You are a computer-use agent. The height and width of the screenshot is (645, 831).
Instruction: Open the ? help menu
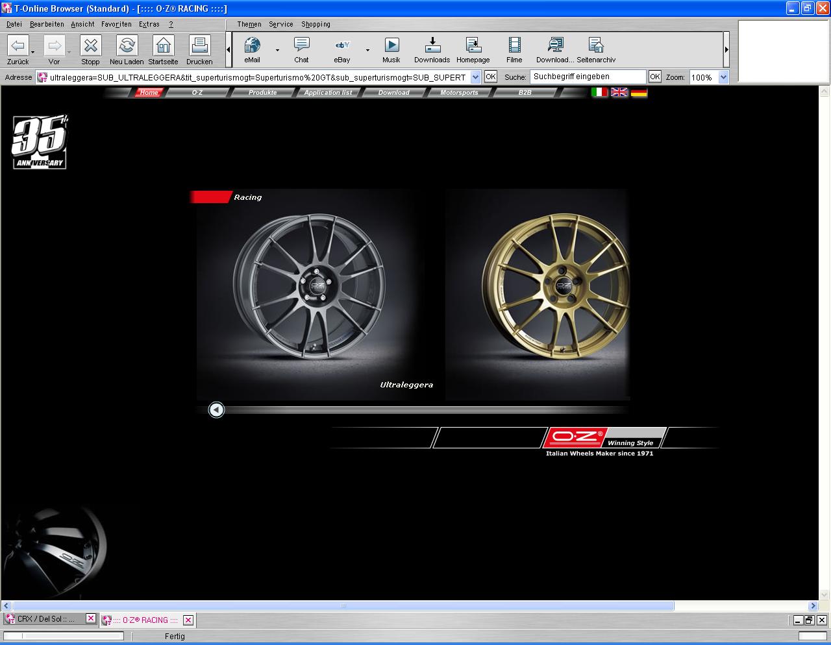point(171,24)
